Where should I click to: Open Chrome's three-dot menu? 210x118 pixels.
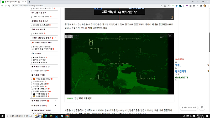(x=208, y=6)
